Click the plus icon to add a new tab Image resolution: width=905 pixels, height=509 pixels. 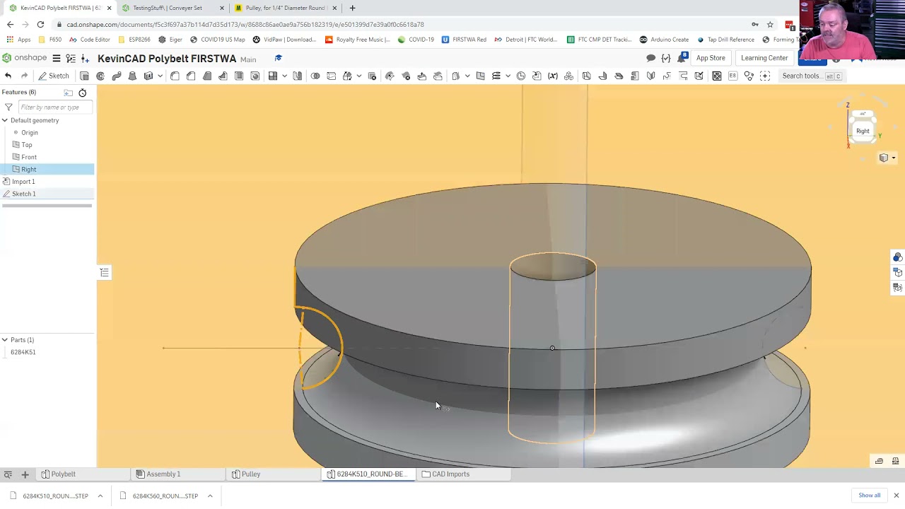click(25, 474)
